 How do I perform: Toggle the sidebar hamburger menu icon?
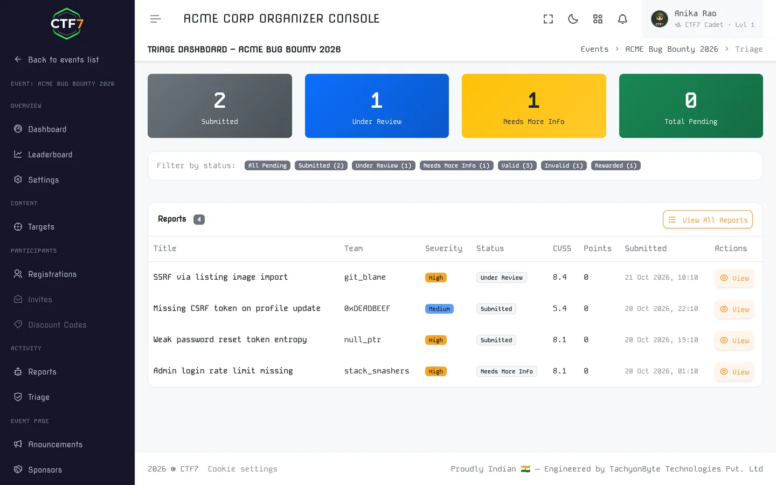156,19
